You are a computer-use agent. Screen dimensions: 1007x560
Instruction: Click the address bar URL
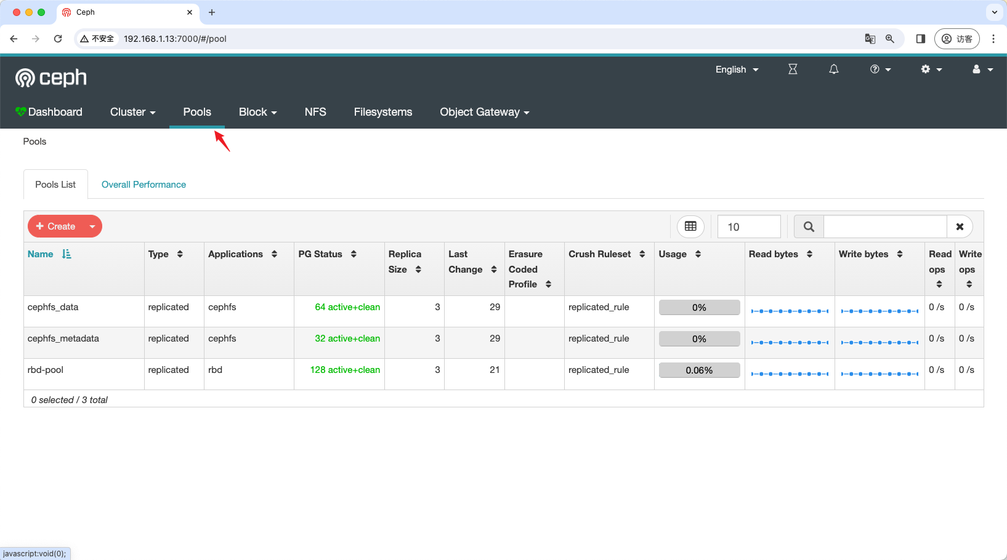pos(175,39)
